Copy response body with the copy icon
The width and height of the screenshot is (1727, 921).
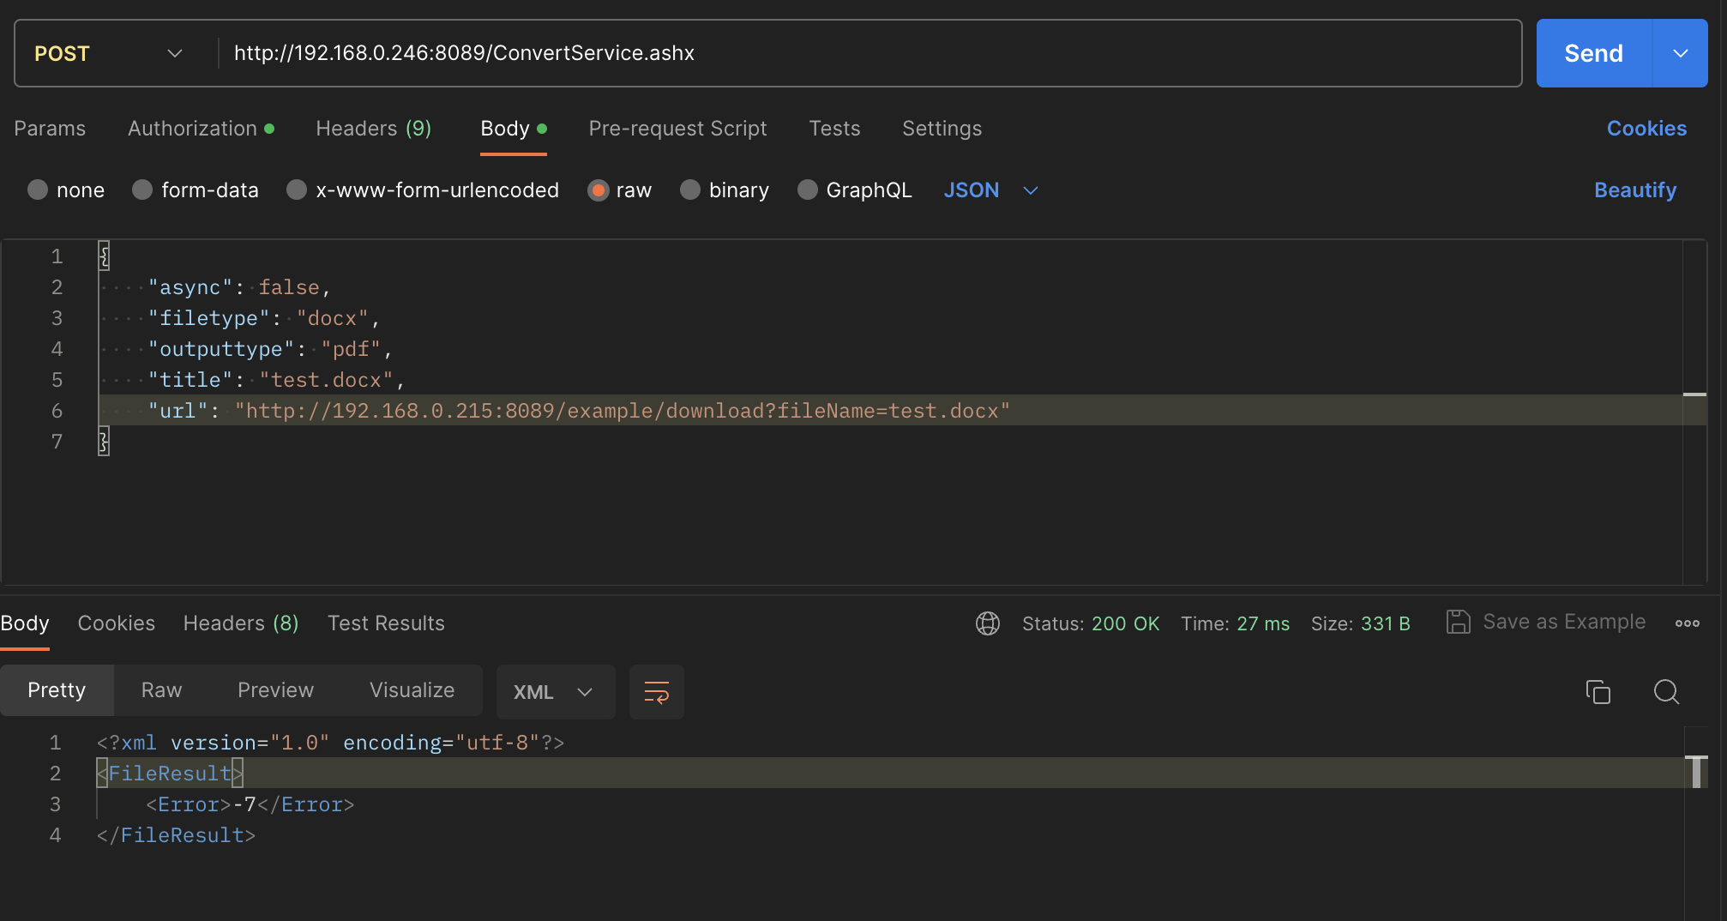[x=1598, y=691]
